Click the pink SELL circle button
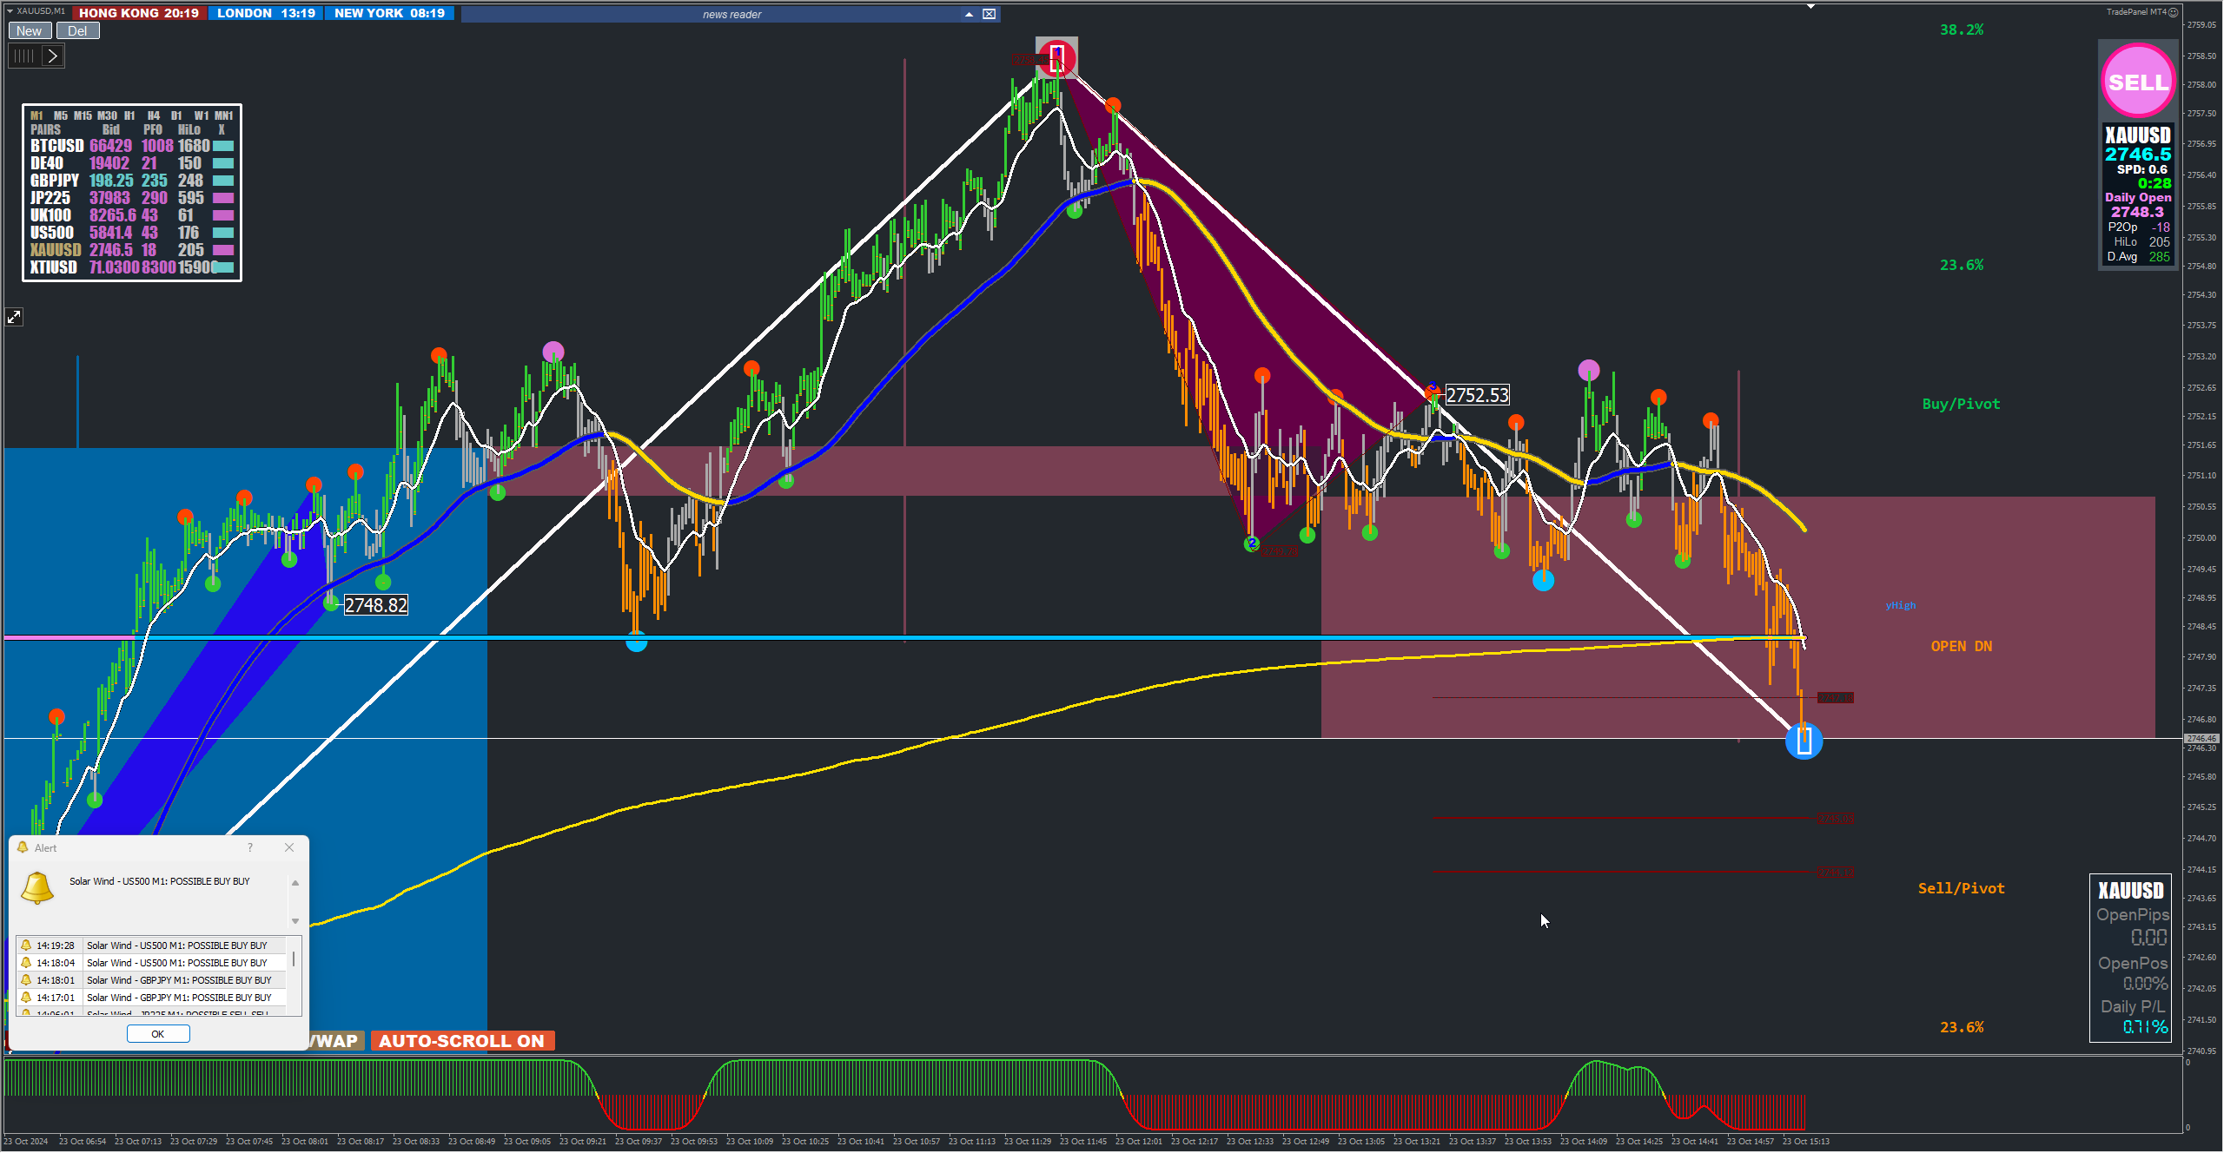Viewport: 2224px width, 1153px height. point(2137,82)
